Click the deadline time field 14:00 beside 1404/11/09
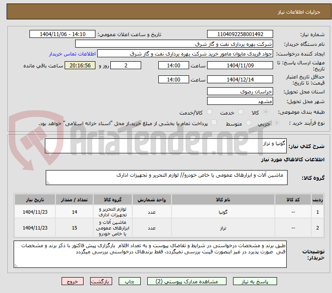Viewport: 332px width, 293px height. (x=173, y=65)
